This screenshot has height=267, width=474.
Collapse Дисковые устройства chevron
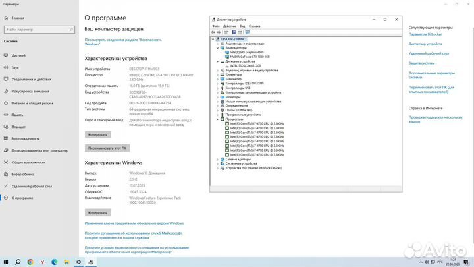click(218, 61)
